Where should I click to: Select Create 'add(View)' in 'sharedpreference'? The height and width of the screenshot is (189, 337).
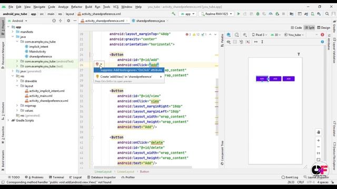point(129,77)
